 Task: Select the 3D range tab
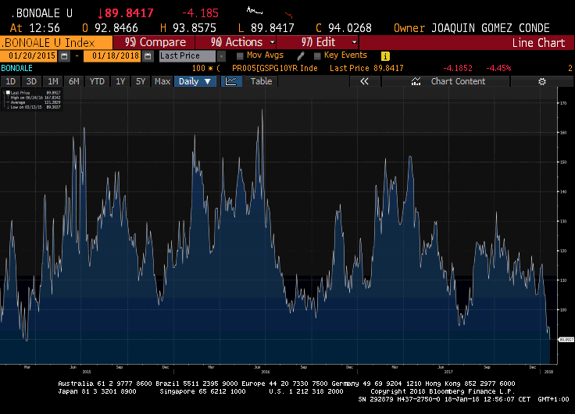[x=31, y=81]
